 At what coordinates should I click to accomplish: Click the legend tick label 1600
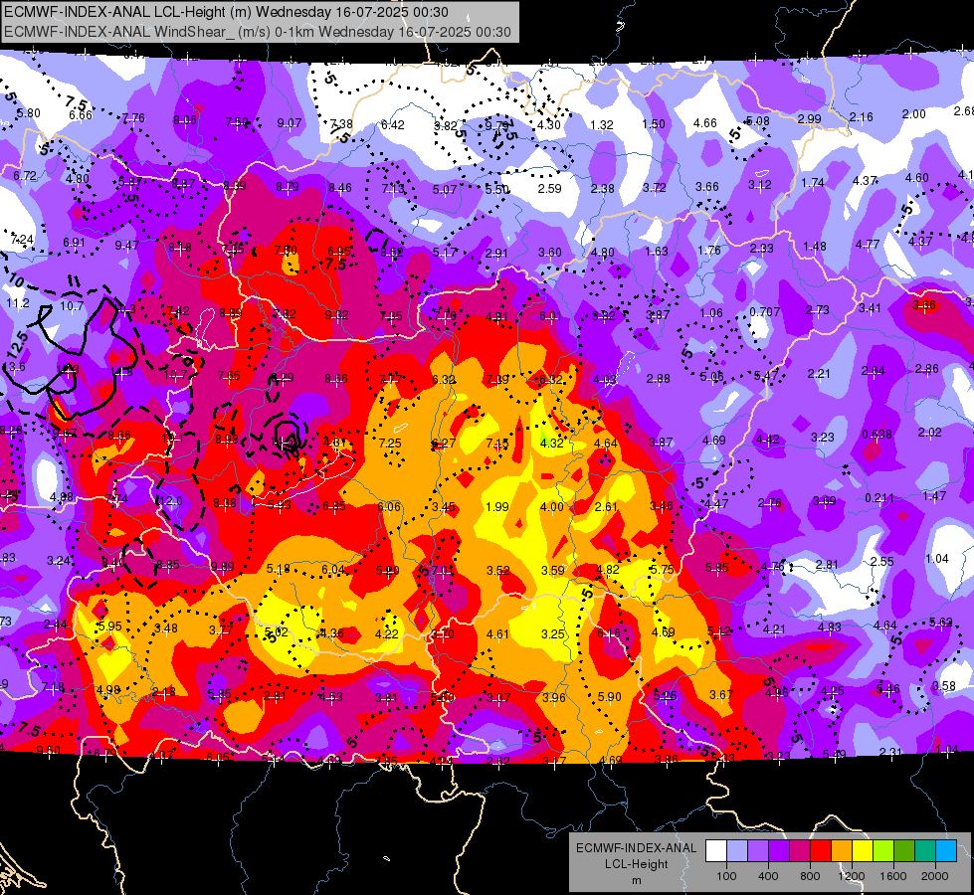click(x=892, y=876)
